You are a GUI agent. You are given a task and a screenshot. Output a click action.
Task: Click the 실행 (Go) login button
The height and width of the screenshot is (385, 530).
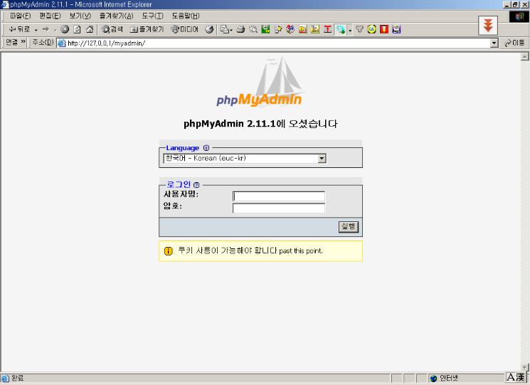click(349, 226)
